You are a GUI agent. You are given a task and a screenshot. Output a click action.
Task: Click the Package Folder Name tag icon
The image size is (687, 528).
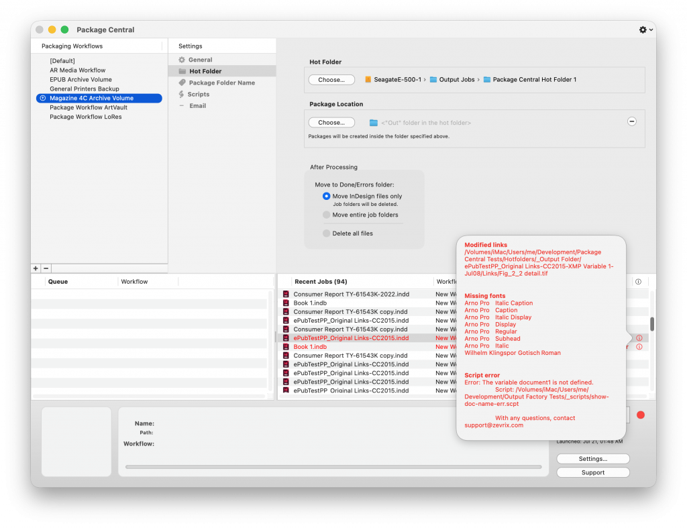point(182,83)
